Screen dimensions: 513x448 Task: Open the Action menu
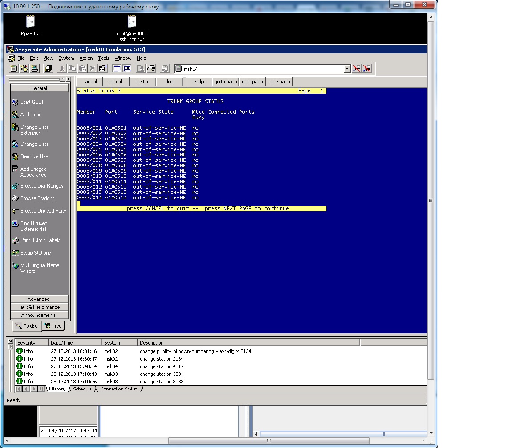click(x=86, y=58)
